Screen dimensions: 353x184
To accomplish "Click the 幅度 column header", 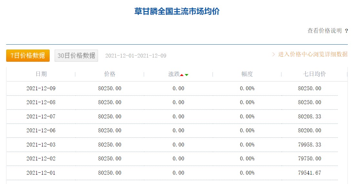I will [247, 74].
